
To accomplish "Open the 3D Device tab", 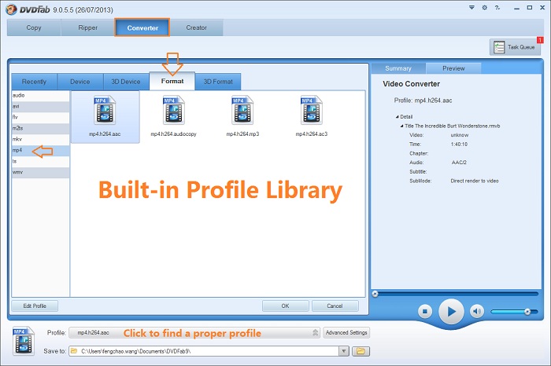I will pos(126,82).
